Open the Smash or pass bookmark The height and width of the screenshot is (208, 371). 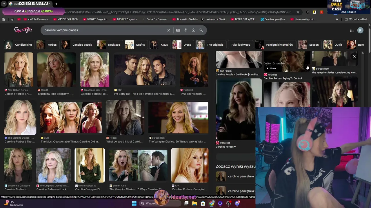pyautogui.click(x=273, y=19)
